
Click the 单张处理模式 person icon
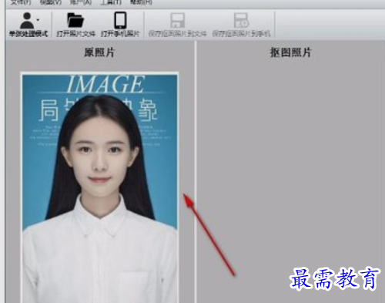pos(27,21)
